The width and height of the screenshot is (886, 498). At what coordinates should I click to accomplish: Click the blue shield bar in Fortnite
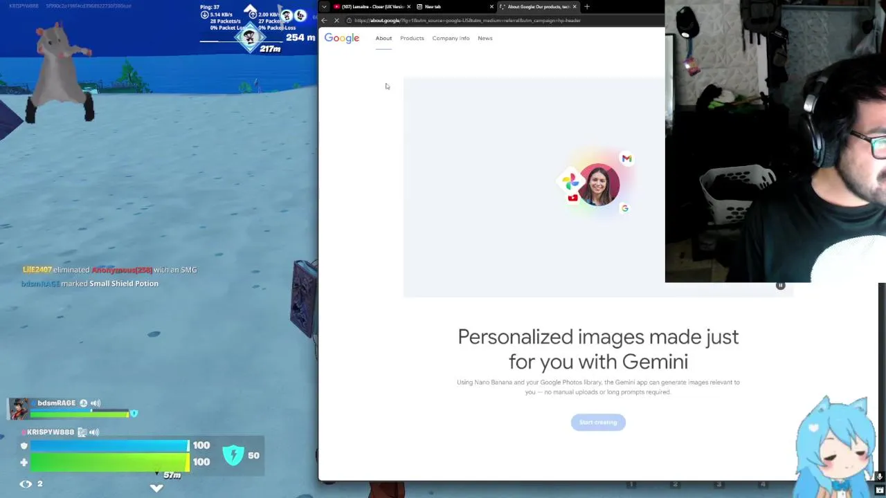109,446
